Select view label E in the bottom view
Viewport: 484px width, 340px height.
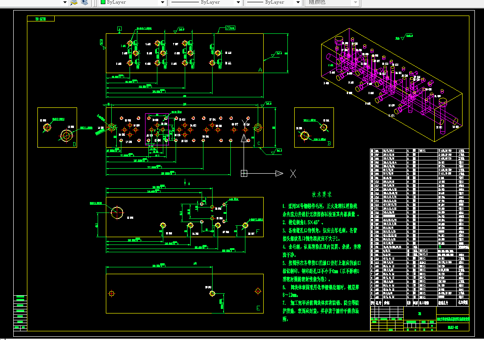tap(258, 308)
